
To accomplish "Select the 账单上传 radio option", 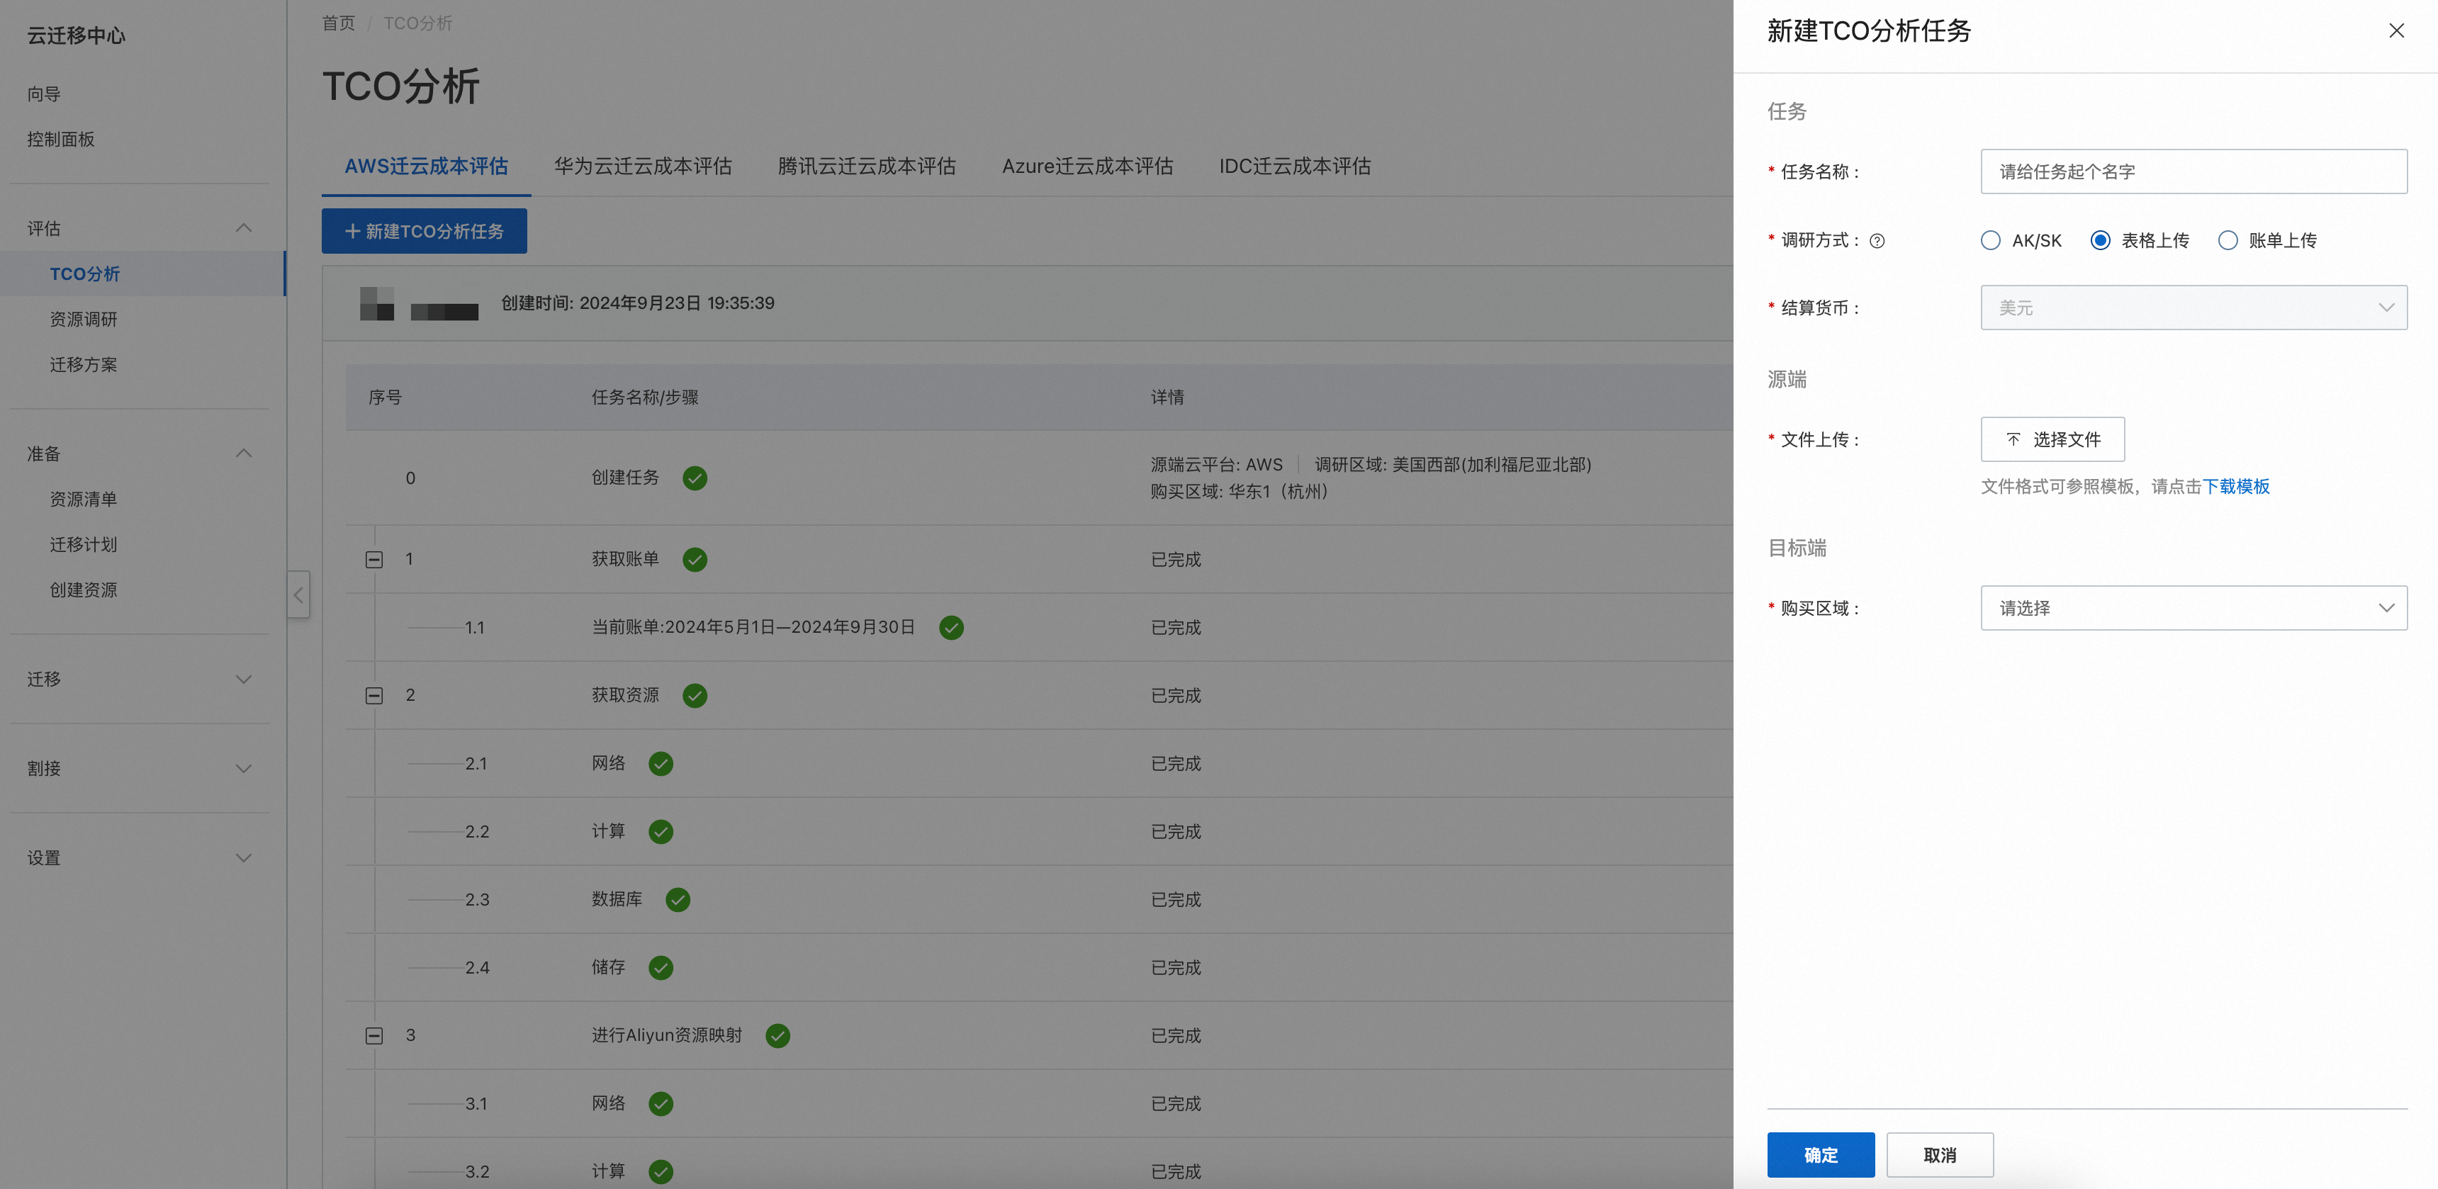I will (2227, 240).
